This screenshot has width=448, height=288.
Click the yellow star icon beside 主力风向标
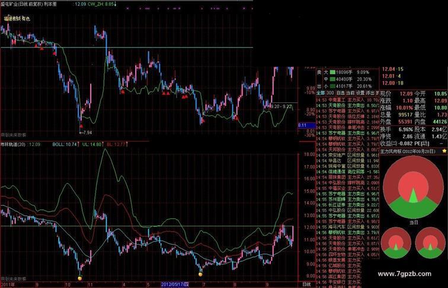[x=444, y=151]
